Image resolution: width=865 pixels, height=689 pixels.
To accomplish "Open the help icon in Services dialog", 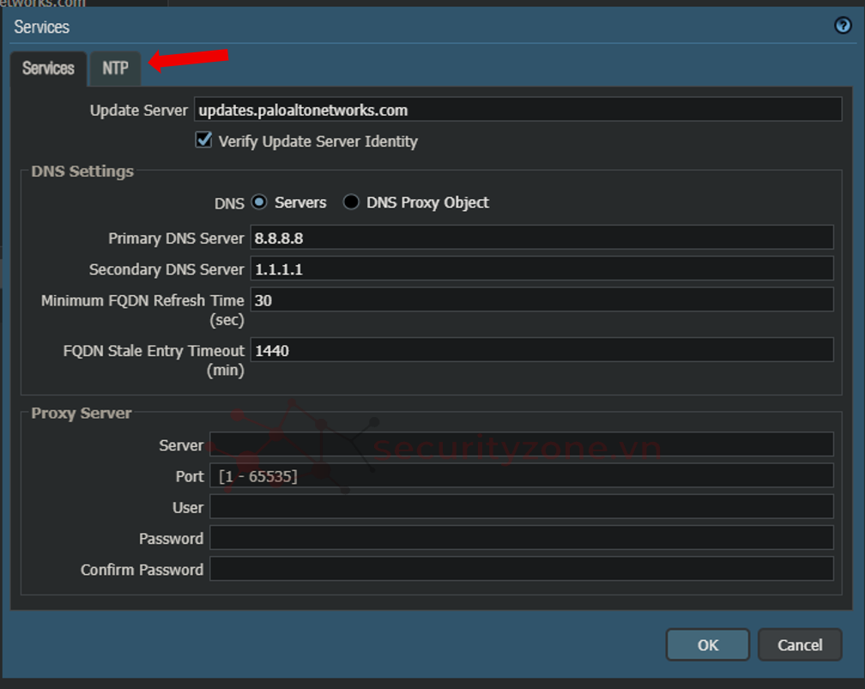I will [x=843, y=26].
